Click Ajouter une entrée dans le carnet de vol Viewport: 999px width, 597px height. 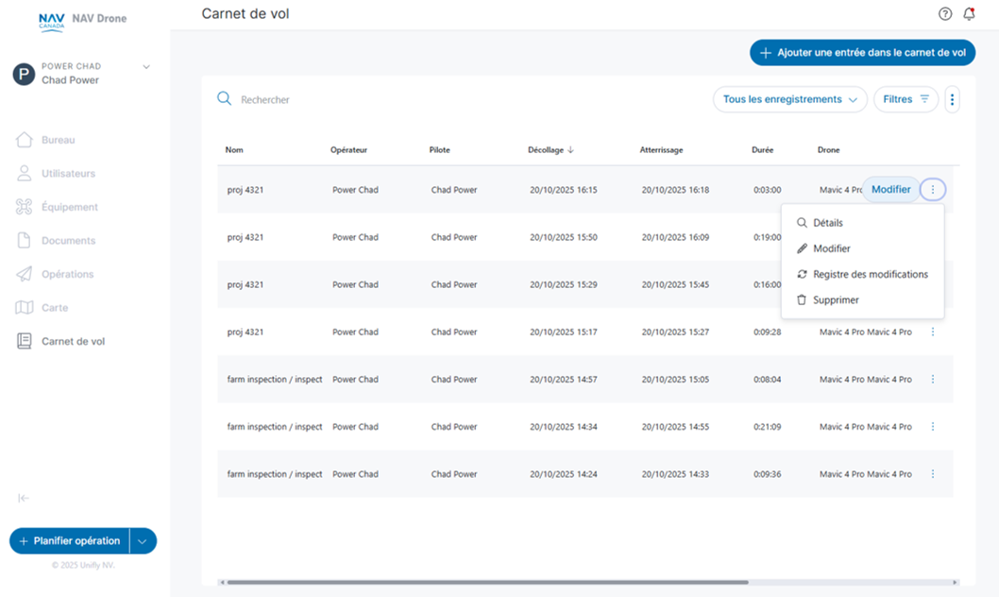(x=862, y=53)
